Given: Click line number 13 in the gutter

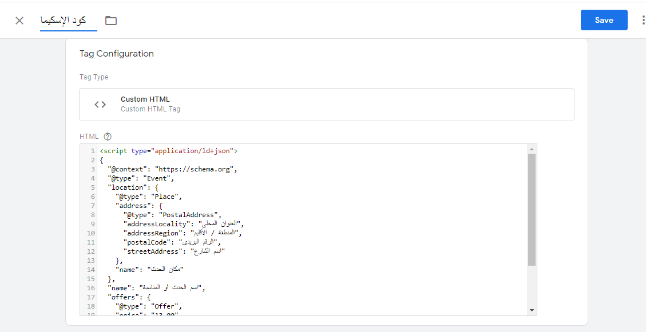Looking at the screenshot, I should coord(91,261).
